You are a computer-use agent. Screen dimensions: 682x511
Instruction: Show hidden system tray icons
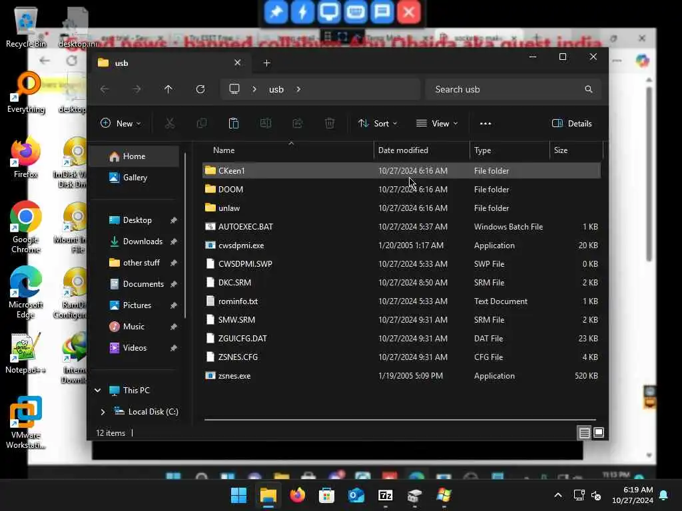pyautogui.click(x=558, y=495)
